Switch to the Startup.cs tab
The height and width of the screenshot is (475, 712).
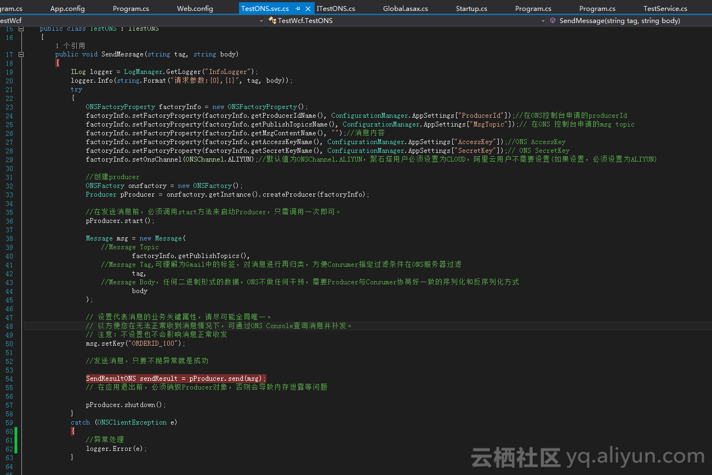point(471,9)
